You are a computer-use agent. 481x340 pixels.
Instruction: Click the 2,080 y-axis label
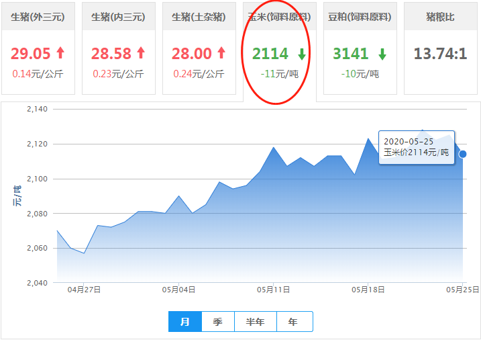tap(37, 214)
